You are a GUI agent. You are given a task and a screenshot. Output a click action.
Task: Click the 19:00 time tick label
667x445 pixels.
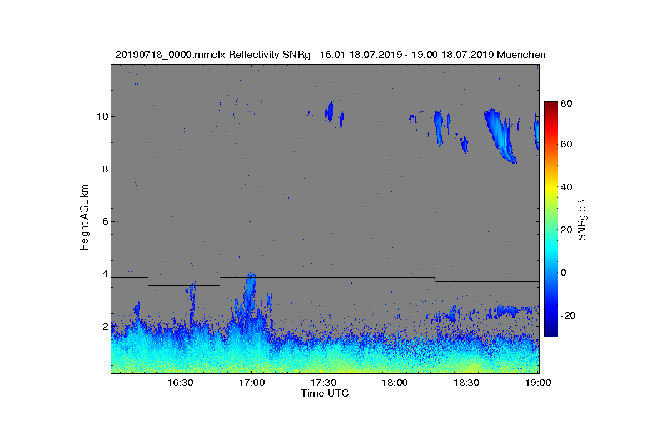pyautogui.click(x=538, y=383)
